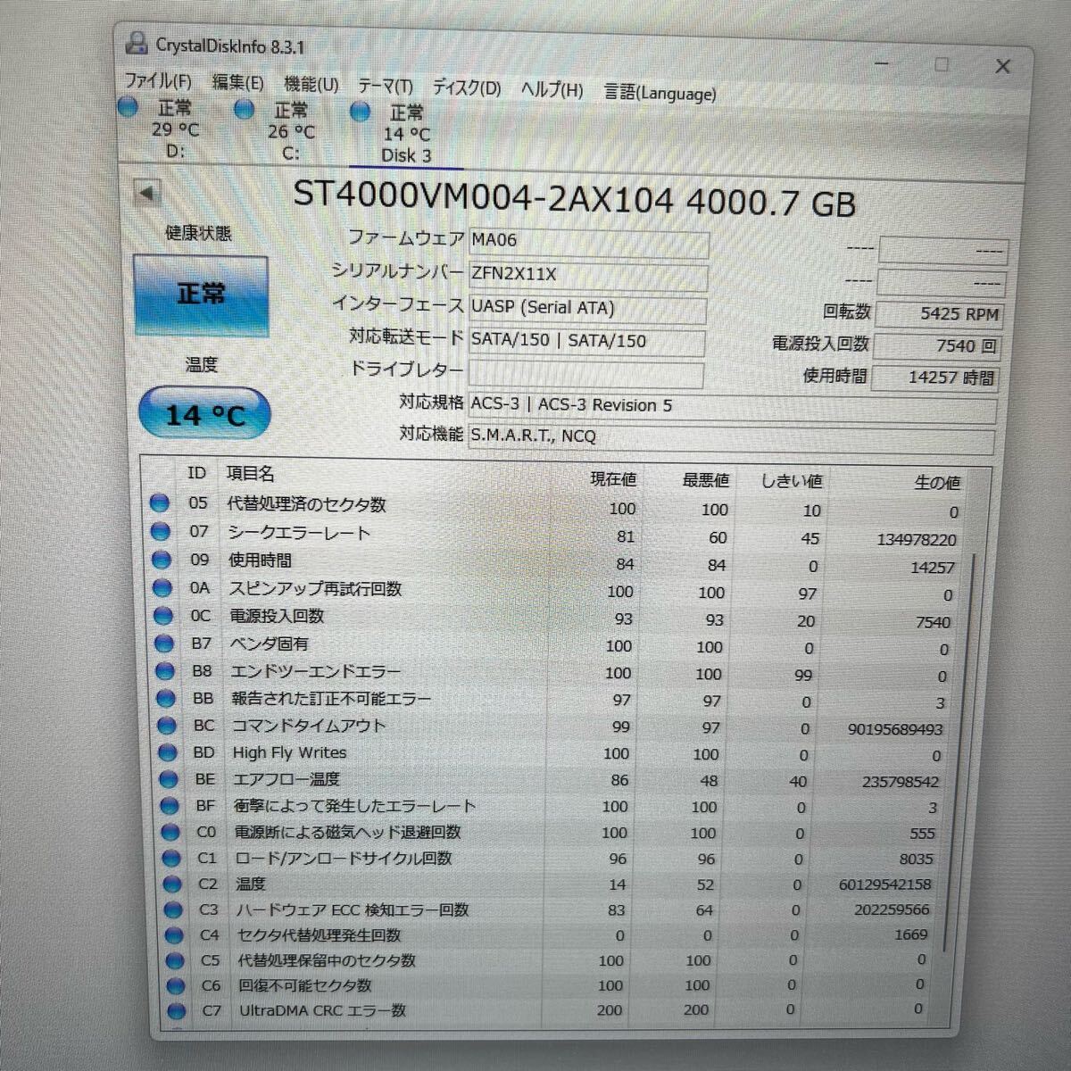The image size is (1071, 1071).
Task: Open the 機能(U) menu
Action: point(311,85)
